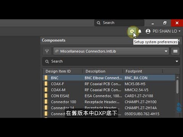
Task: Click the component icon beside COAX-F
Action: pos(46,84)
